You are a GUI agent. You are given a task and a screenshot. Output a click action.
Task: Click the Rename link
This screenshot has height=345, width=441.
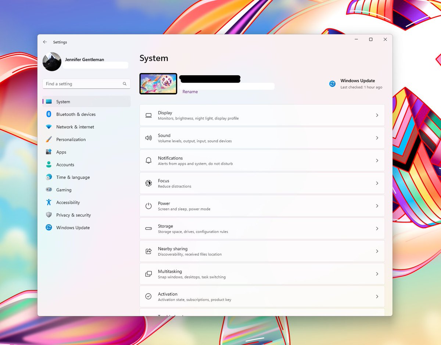tap(190, 92)
